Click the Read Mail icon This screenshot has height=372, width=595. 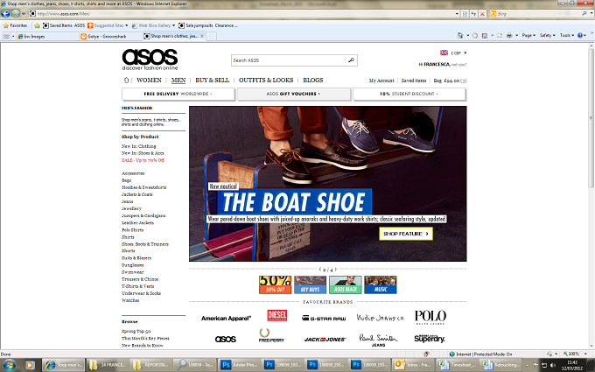500,35
